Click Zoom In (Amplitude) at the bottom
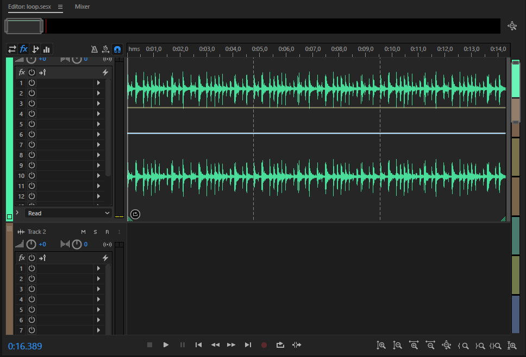526x357 pixels. click(x=381, y=345)
